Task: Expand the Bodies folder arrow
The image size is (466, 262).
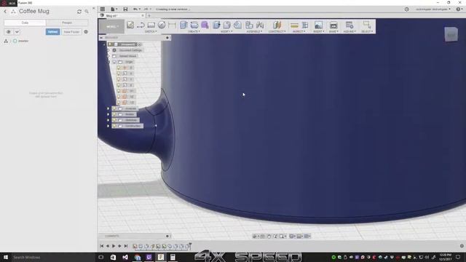Action: [x=108, y=114]
